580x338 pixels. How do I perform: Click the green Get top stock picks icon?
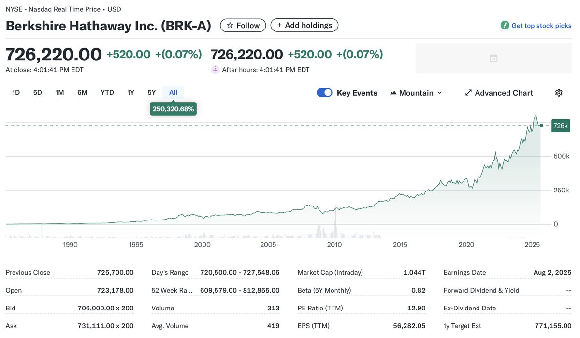505,25
